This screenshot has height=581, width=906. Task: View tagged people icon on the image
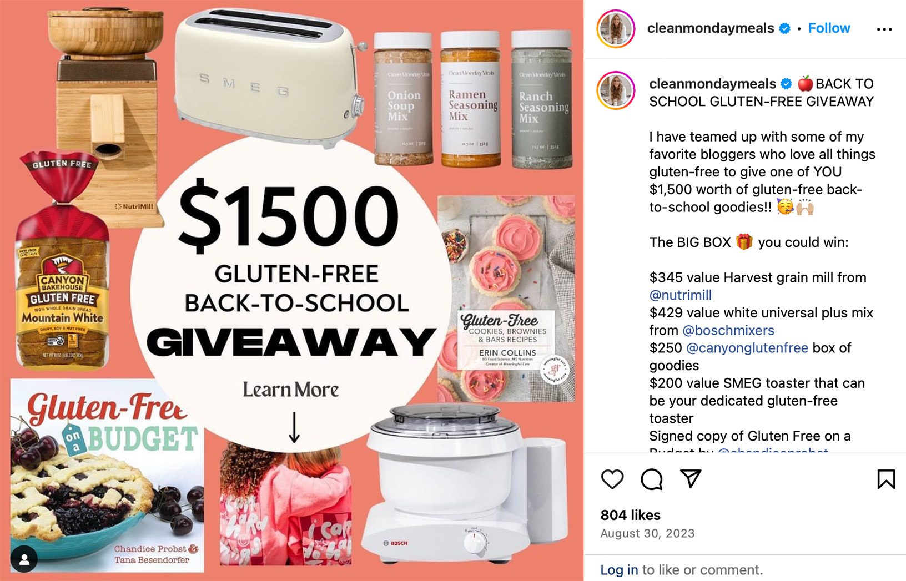pyautogui.click(x=24, y=559)
